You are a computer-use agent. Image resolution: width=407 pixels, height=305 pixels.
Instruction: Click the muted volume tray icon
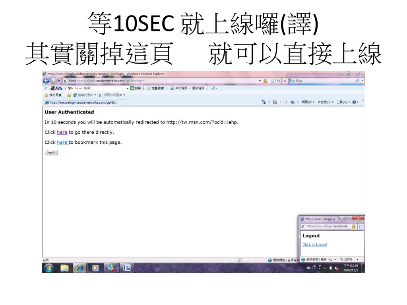[x=337, y=268]
